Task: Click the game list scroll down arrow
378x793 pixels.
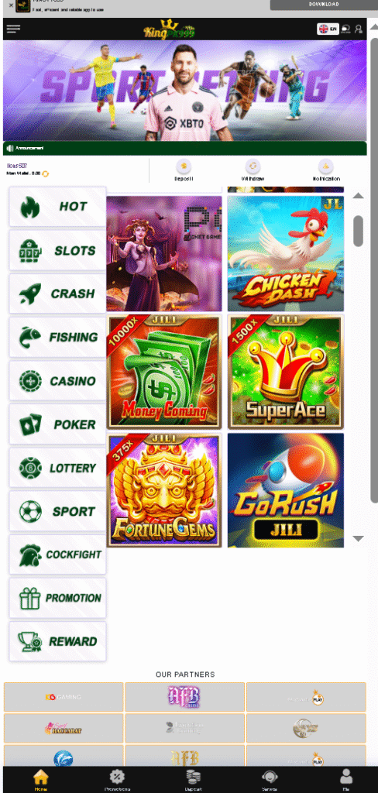Action: click(x=359, y=539)
